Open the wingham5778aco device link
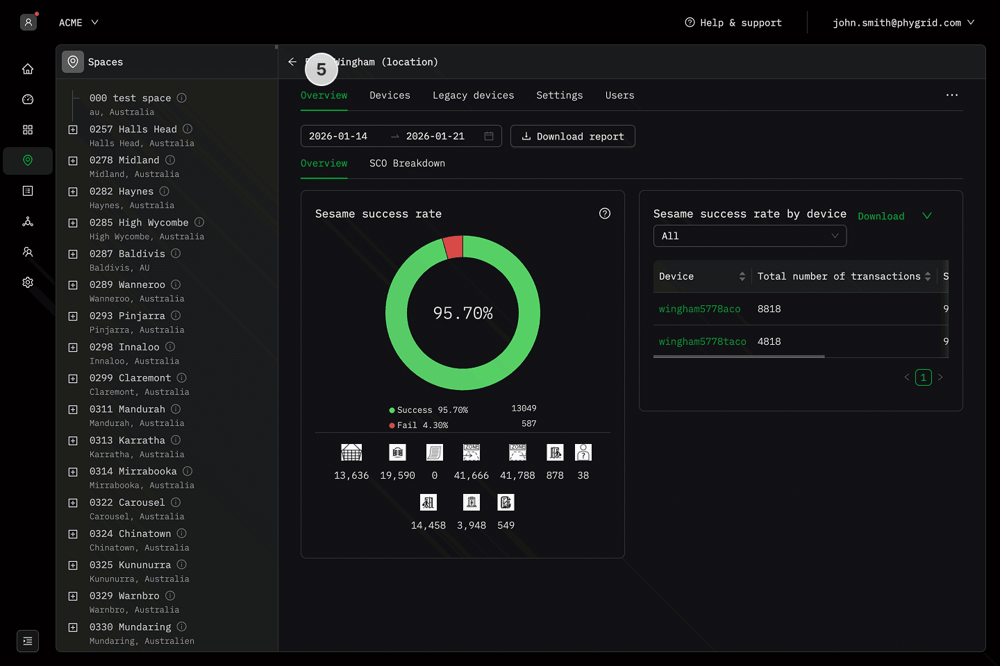This screenshot has height=666, width=1000. 699,309
